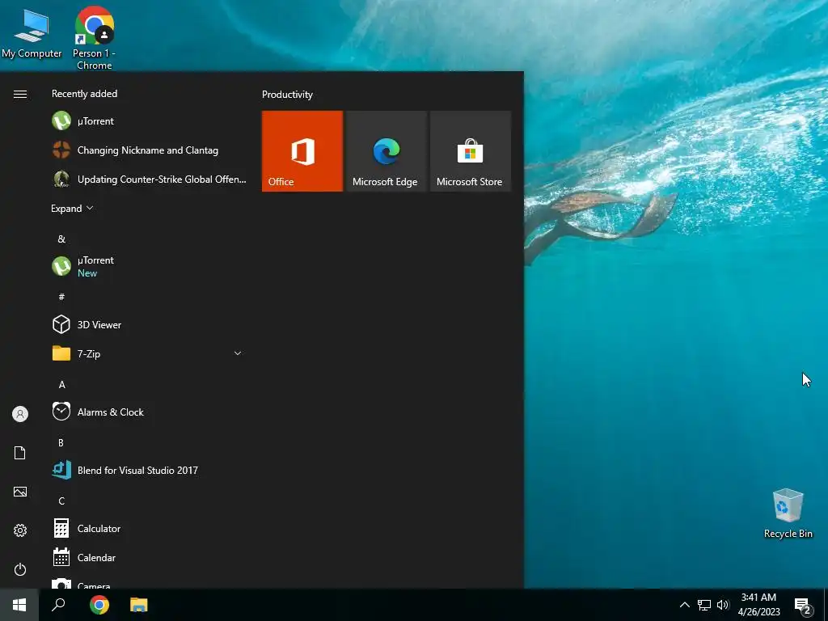
Task: Open the user account icon in Start sidebar
Action: coord(20,414)
